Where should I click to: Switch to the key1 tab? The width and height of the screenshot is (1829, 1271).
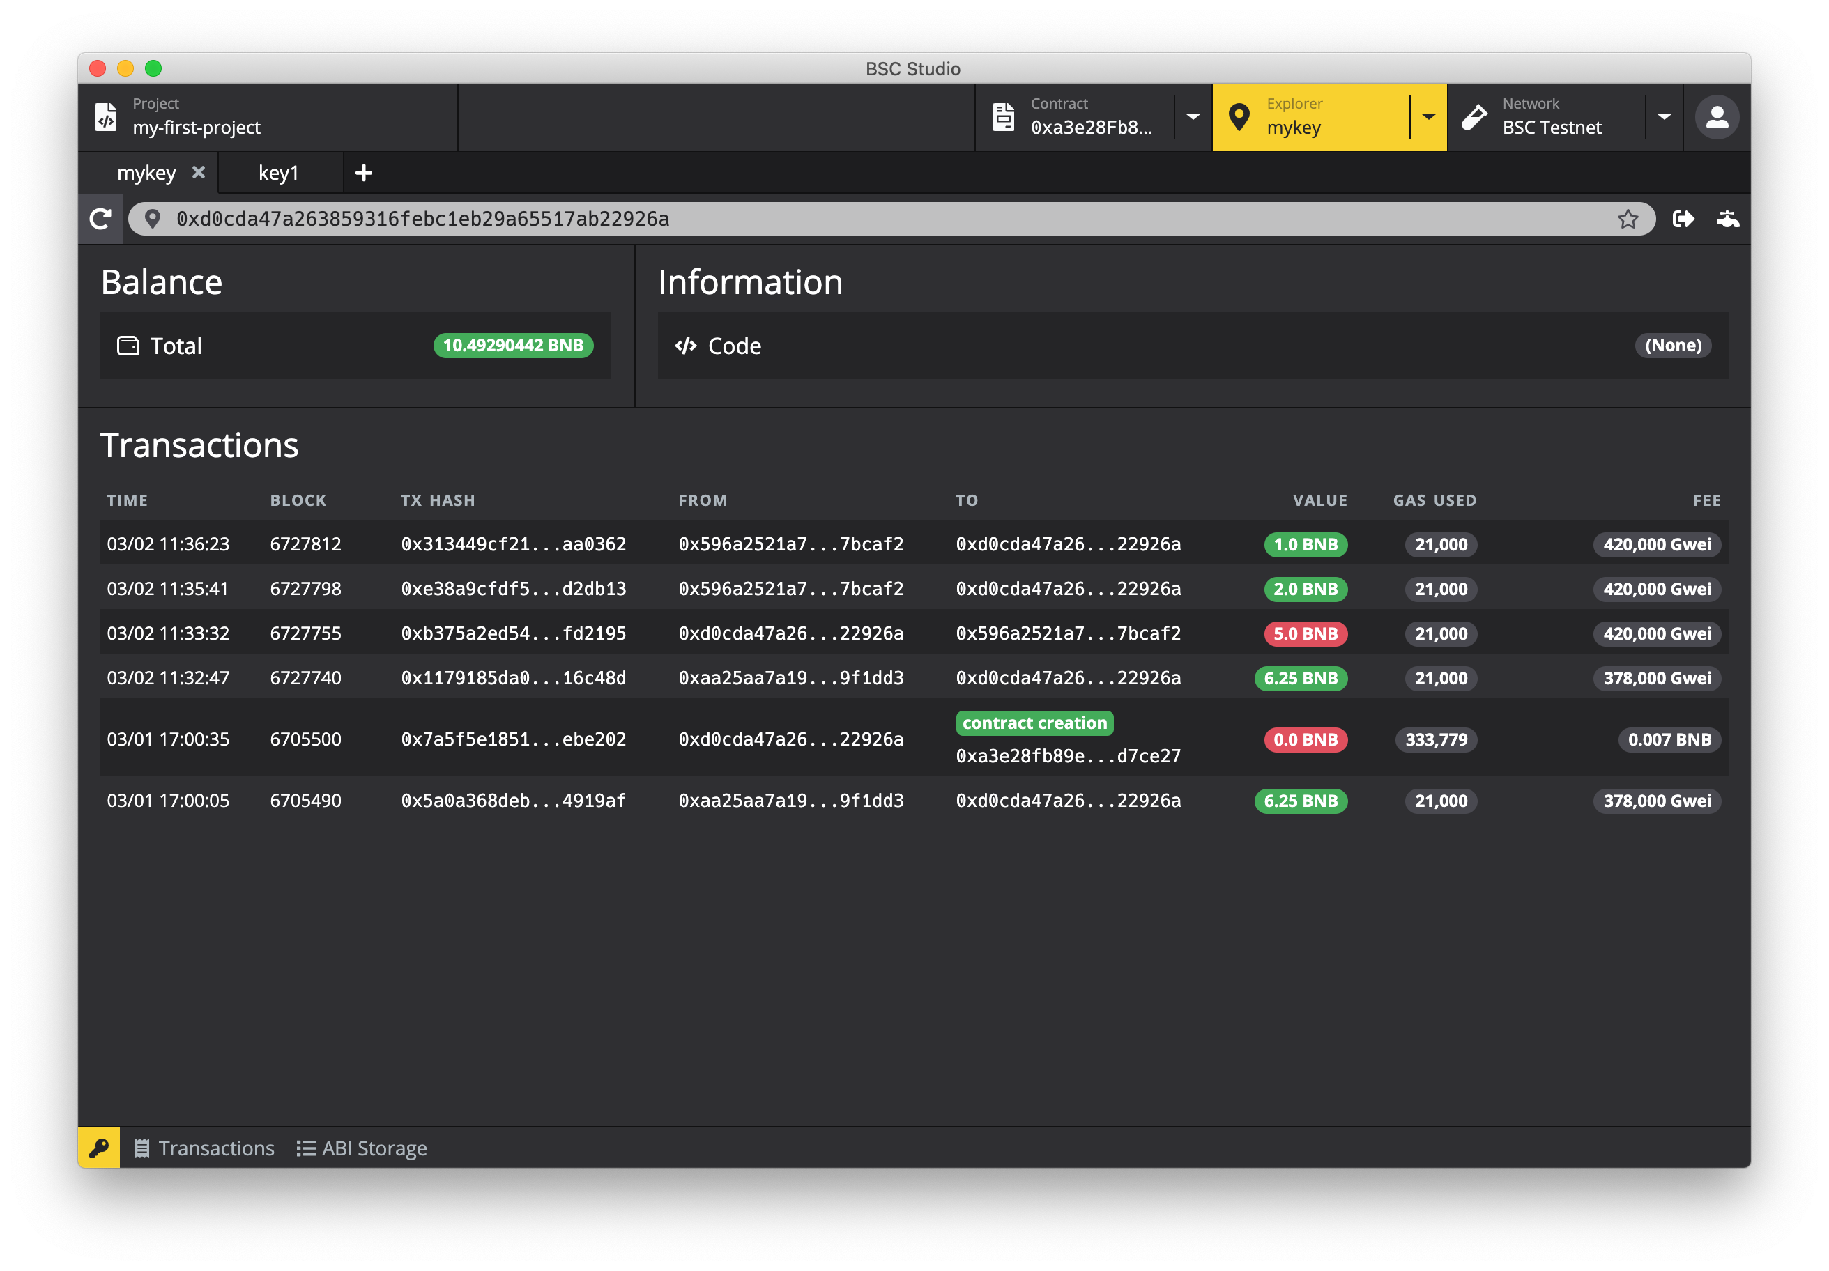(x=278, y=173)
